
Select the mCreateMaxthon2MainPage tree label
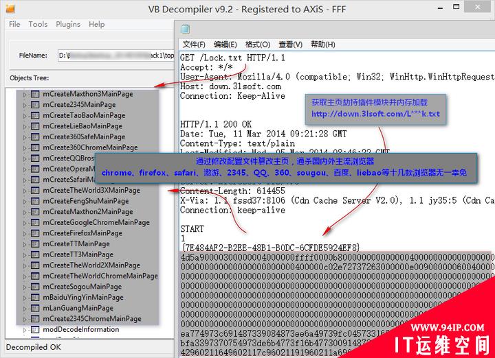[x=88, y=212]
